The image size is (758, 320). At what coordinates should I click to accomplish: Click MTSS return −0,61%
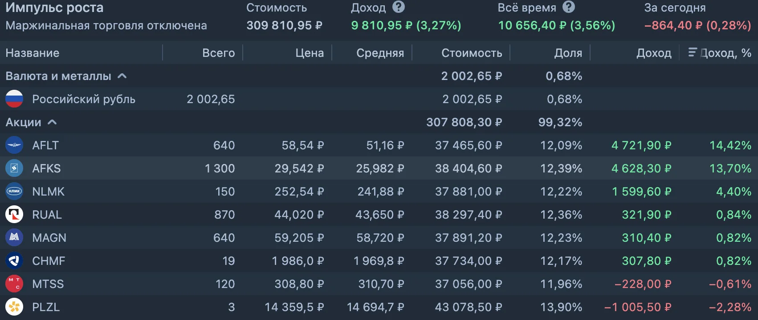(x=730, y=284)
